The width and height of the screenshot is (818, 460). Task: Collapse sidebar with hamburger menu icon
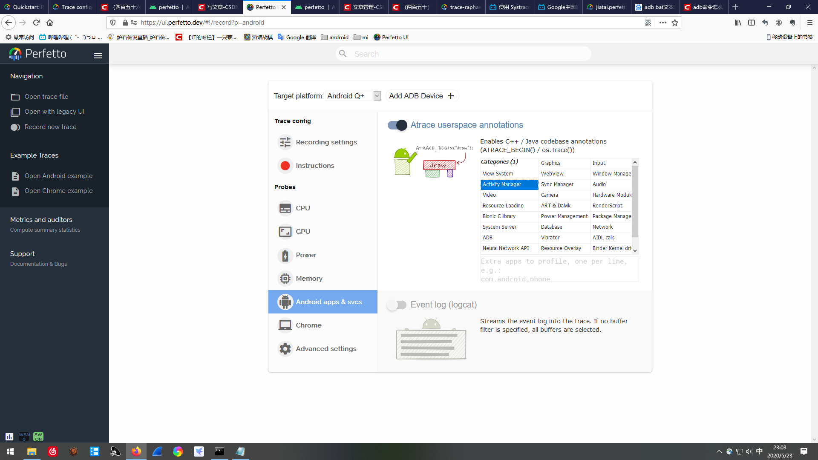click(98, 56)
